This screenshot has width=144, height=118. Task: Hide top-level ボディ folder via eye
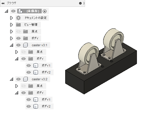(18, 38)
